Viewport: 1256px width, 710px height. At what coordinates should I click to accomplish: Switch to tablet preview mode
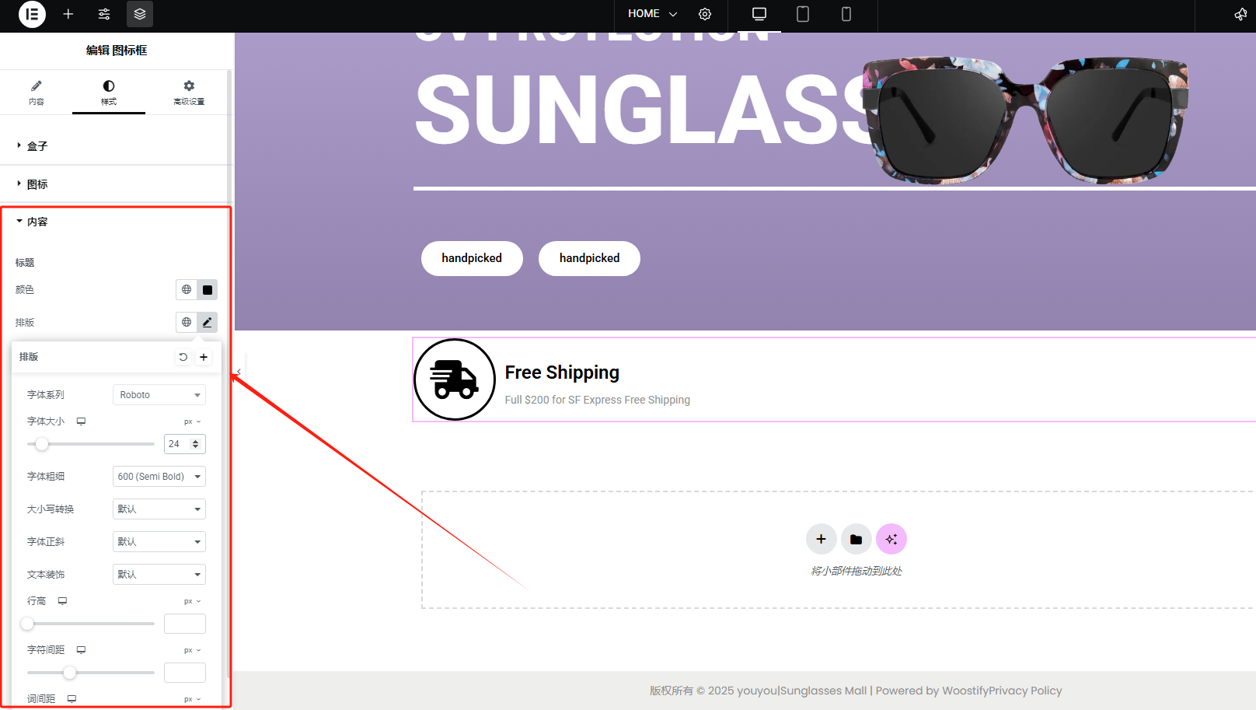(803, 14)
